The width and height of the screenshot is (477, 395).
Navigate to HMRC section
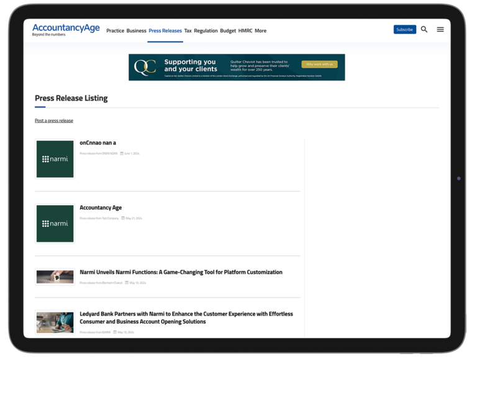coord(245,30)
